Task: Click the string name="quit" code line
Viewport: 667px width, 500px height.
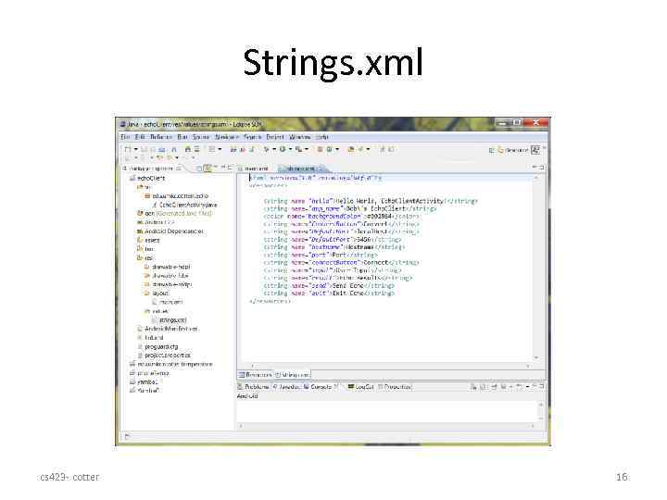Action: pyautogui.click(x=329, y=294)
